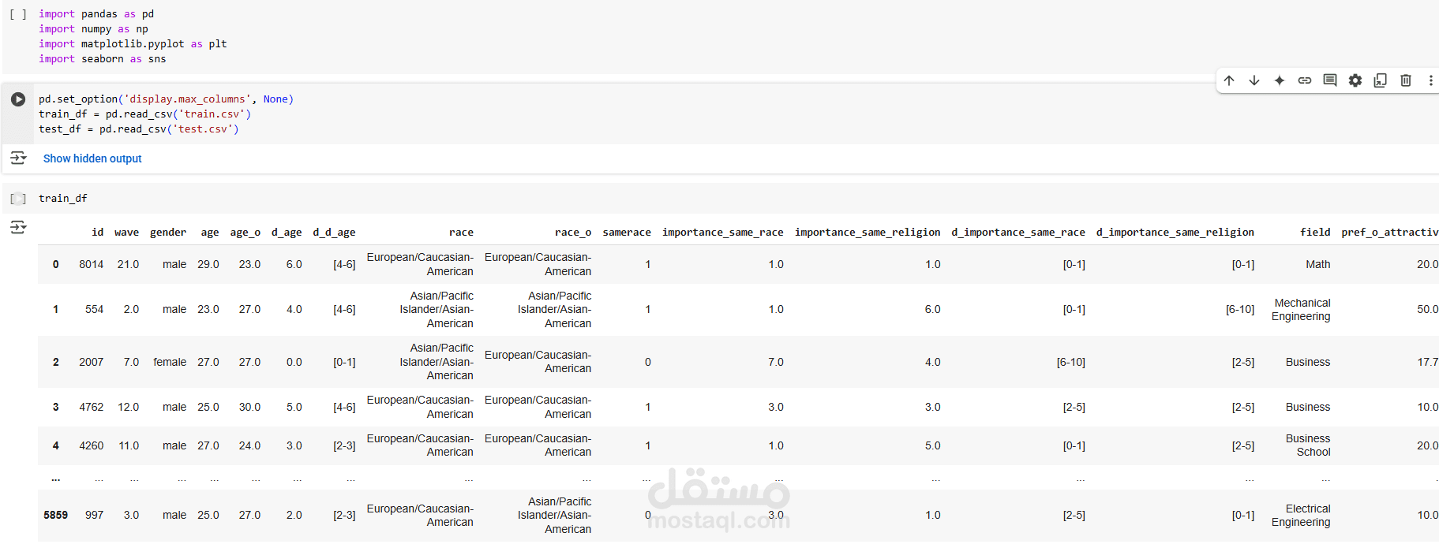Click importance_same_religion value 6.0
Screen dimensions: 1439x544
(x=933, y=309)
